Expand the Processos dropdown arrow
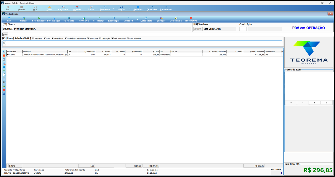This screenshot has height=177, width=335. click(x=114, y=8)
